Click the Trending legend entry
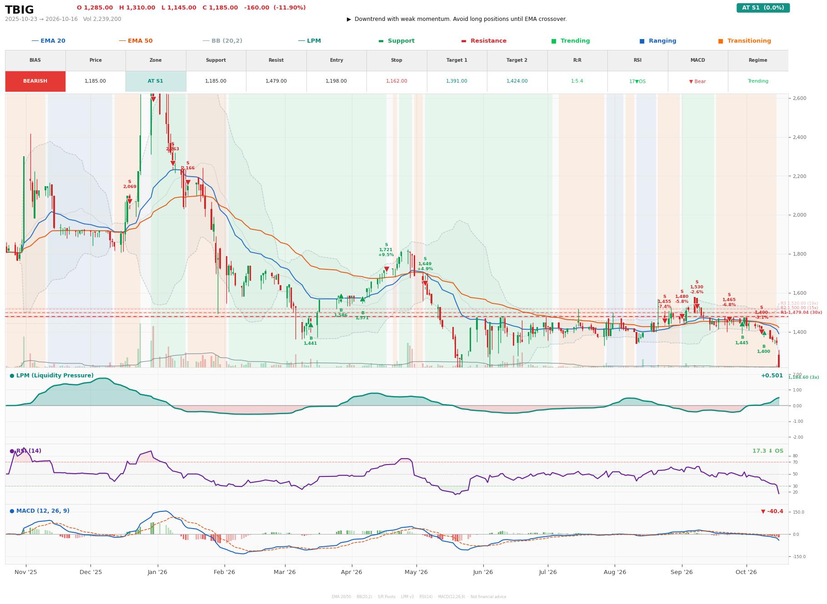Screen dimensions: 827x604 pyautogui.click(x=570, y=41)
